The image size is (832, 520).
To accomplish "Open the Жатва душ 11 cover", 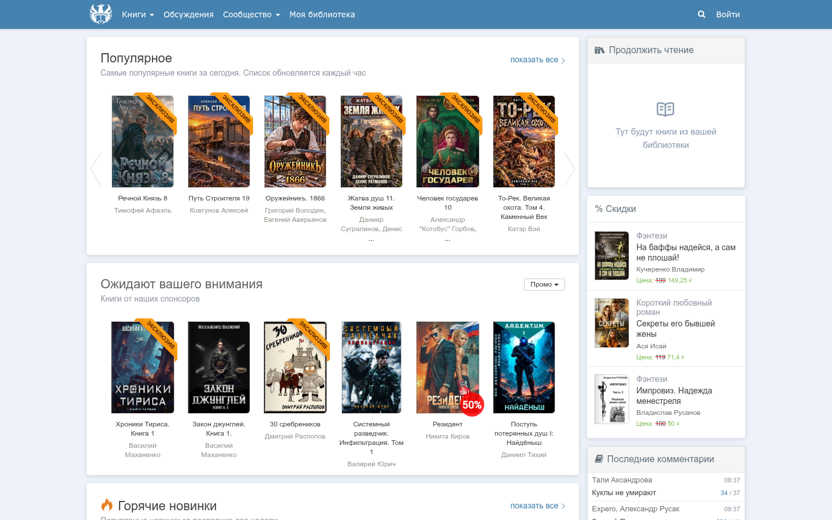I will [x=372, y=142].
